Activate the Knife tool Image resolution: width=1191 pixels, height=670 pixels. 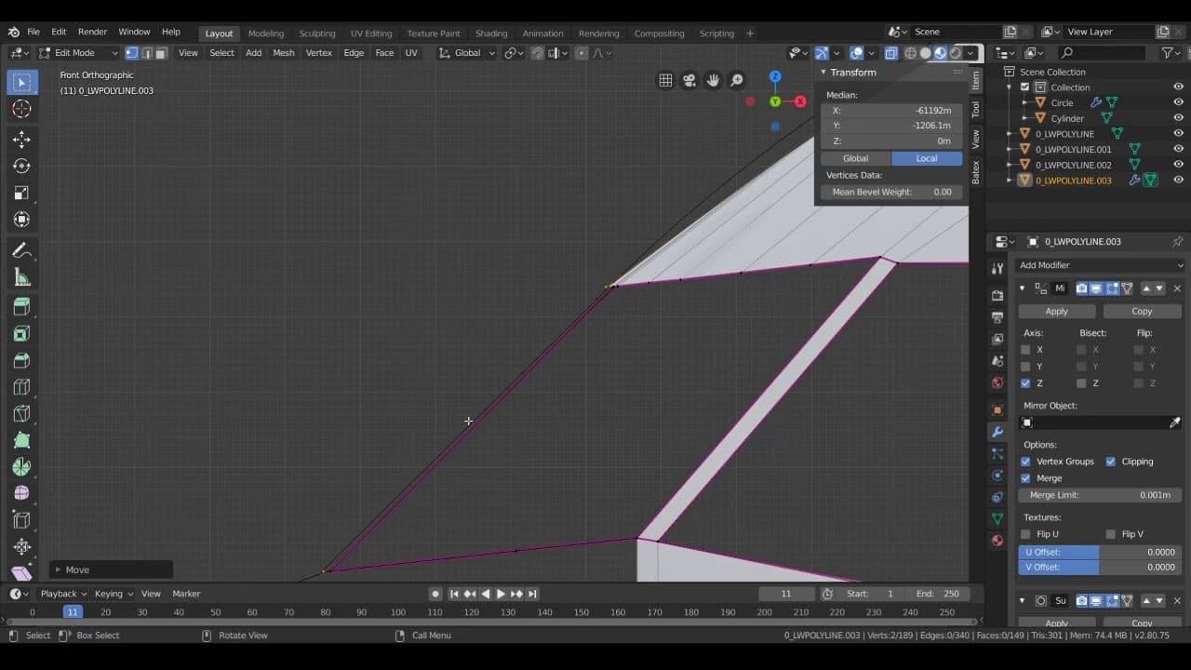pos(21,413)
